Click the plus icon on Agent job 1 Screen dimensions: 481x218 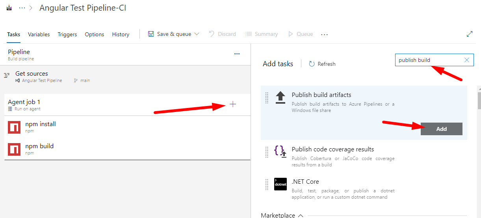pos(233,104)
